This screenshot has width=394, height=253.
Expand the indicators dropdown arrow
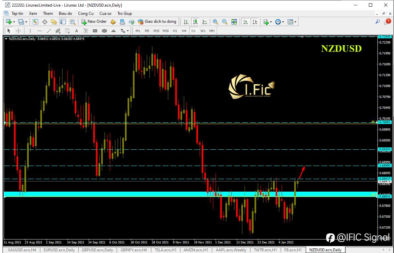271,22
